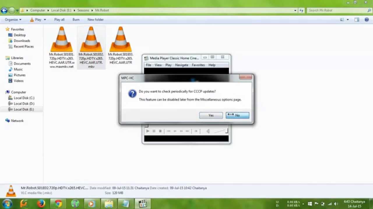
Task: Toggle the preview pane in Explorer
Action: click(x=357, y=20)
